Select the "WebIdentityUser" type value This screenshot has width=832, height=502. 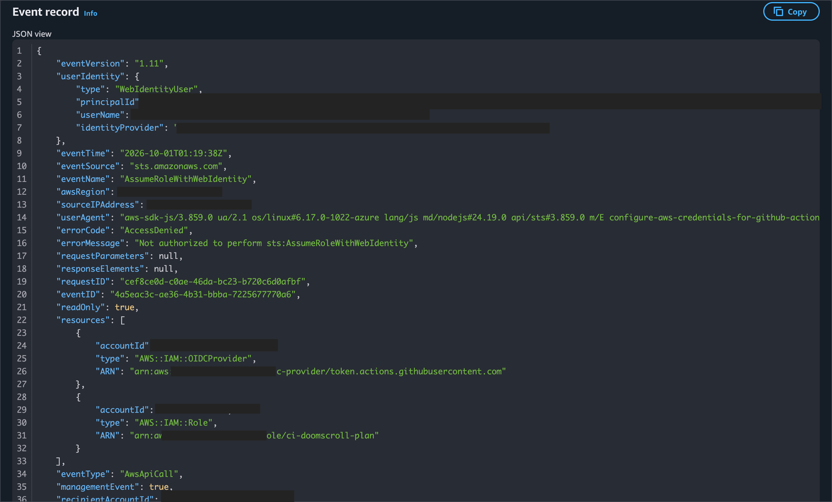[x=156, y=89]
